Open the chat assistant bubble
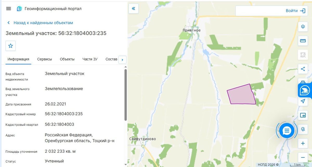This screenshot has height=167, width=312. tap(287, 131)
